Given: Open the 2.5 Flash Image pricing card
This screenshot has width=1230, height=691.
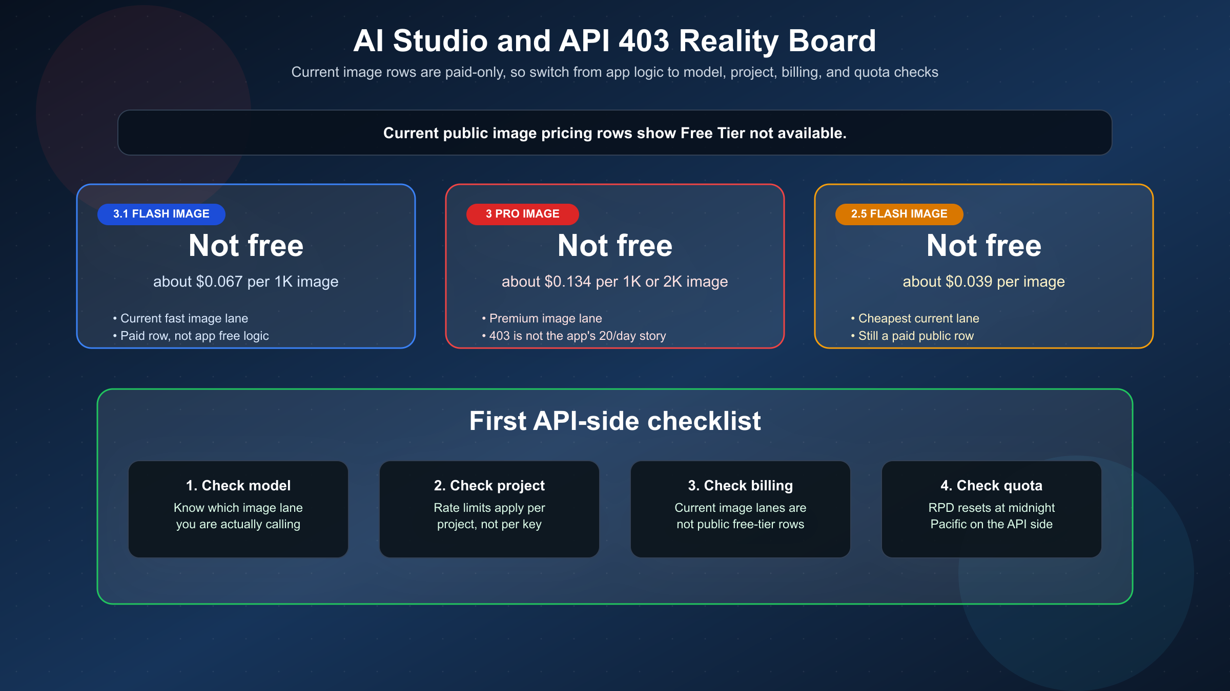Looking at the screenshot, I should click(984, 266).
